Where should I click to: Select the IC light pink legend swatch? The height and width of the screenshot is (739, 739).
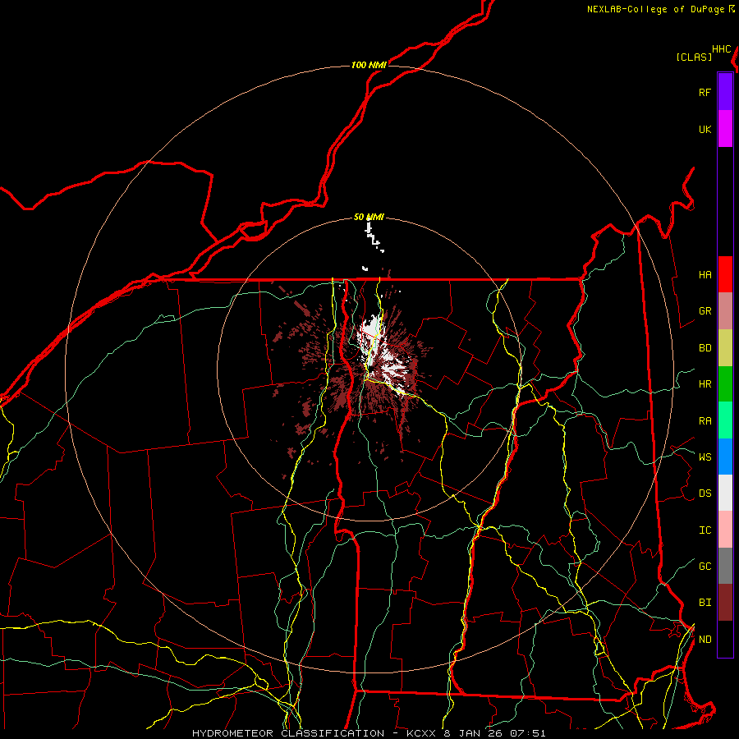pyautogui.click(x=725, y=530)
